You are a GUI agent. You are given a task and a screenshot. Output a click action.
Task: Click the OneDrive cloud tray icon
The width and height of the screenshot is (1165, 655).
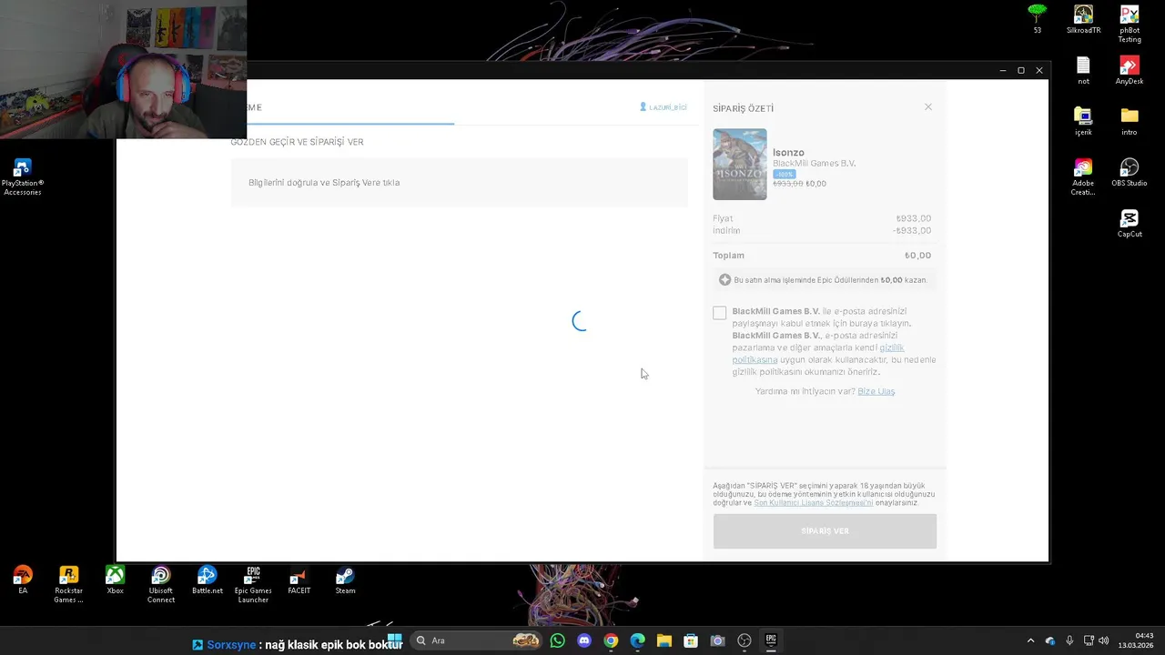click(x=1050, y=640)
